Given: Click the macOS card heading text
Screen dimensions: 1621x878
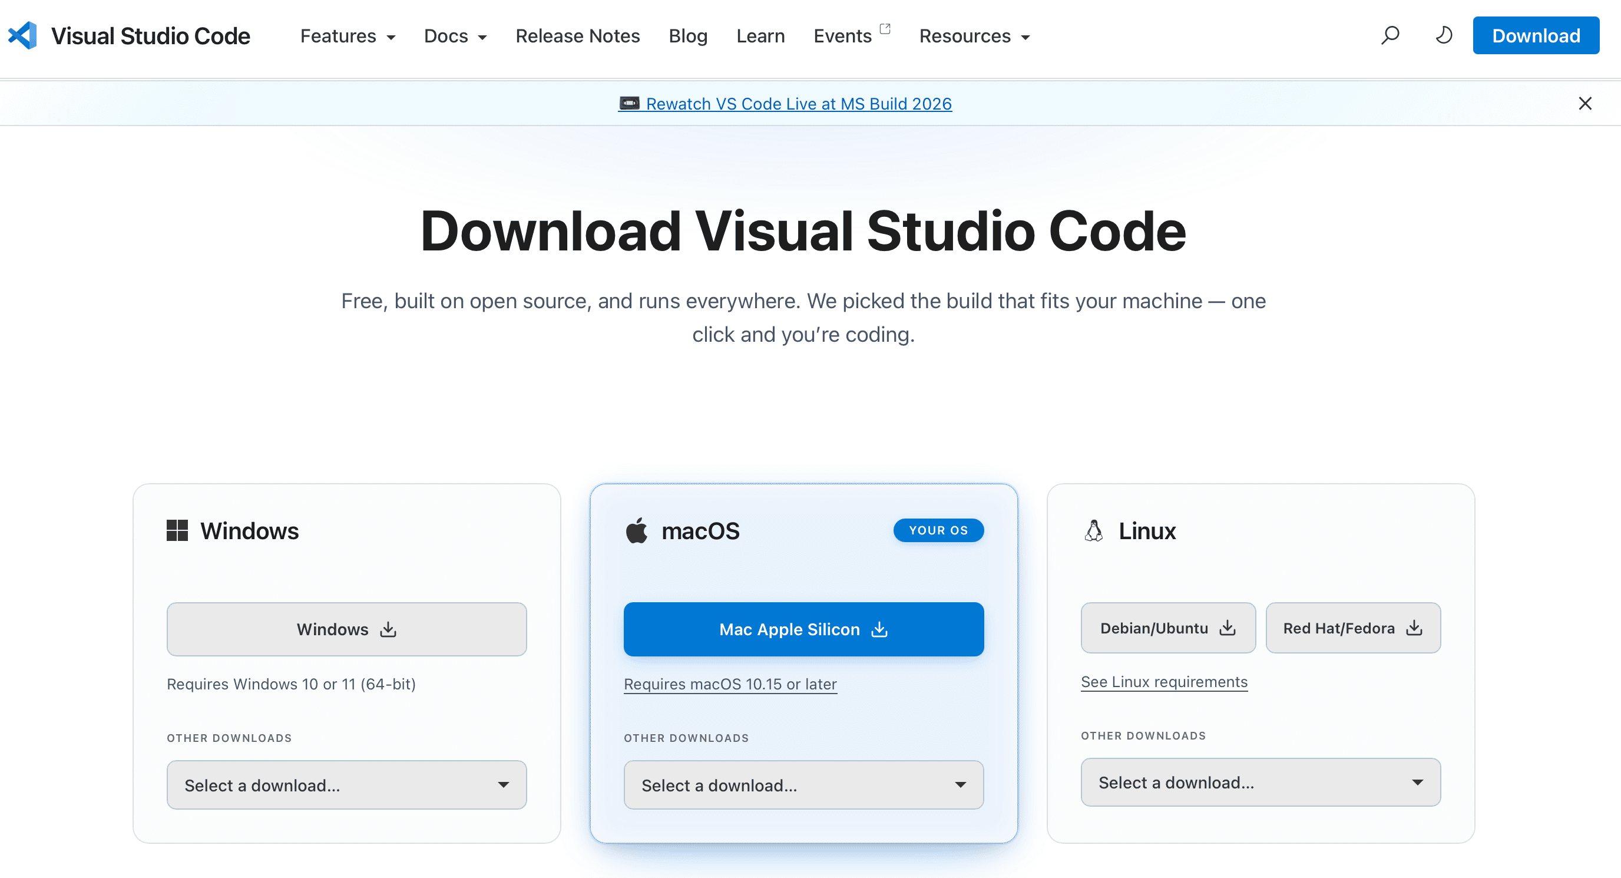Looking at the screenshot, I should pyautogui.click(x=700, y=530).
